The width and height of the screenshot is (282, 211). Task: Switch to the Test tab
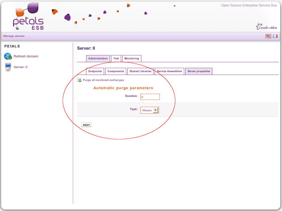point(116,59)
